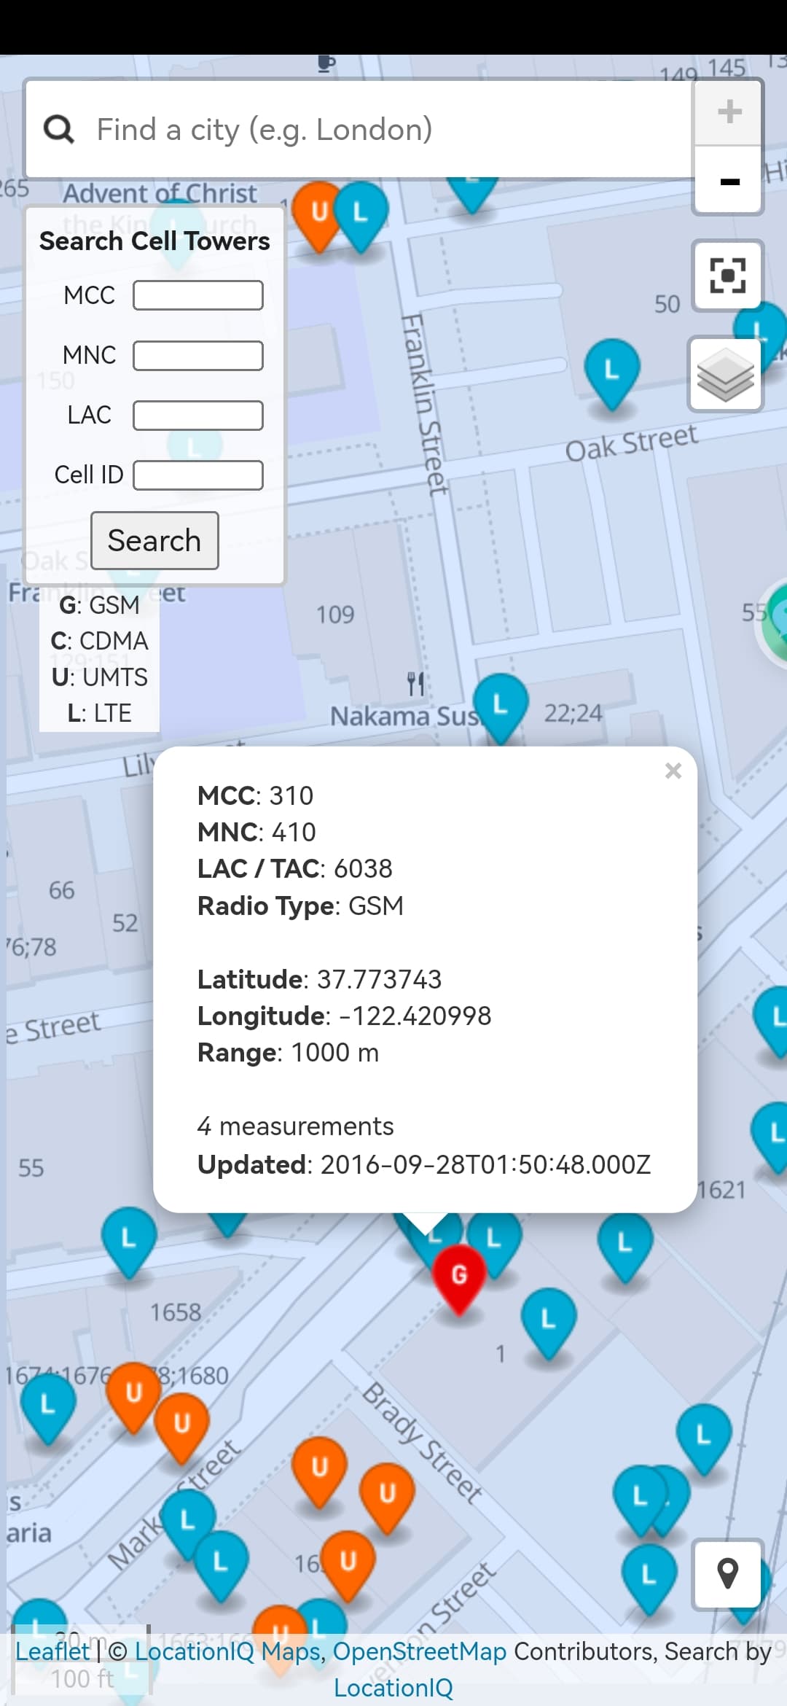Image resolution: width=787 pixels, height=1706 pixels.
Task: Focus the Find a city search field
Action: pos(359,129)
